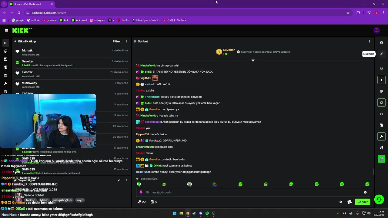Click the ekinnxx follow activity entry
The image size is (388, 218).
pyautogui.click(x=72, y=74)
